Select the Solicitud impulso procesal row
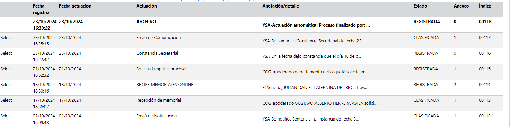 coord(6,69)
